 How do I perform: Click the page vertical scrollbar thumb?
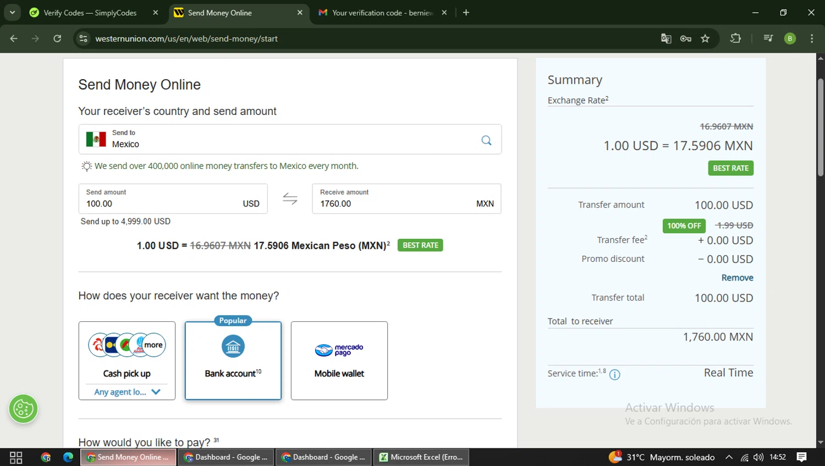821,128
